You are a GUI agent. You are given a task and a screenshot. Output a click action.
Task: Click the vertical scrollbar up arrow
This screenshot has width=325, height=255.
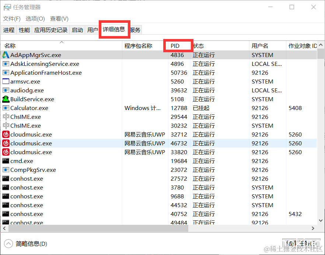click(321, 45)
